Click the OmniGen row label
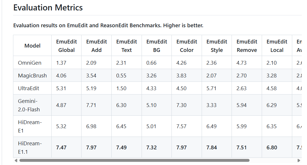The image size is (307, 165). [x=30, y=63]
